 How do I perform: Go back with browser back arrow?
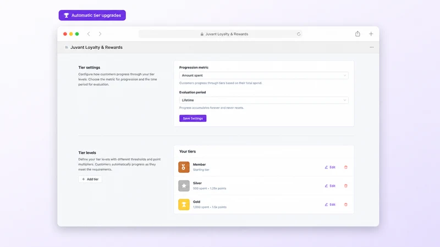point(89,34)
